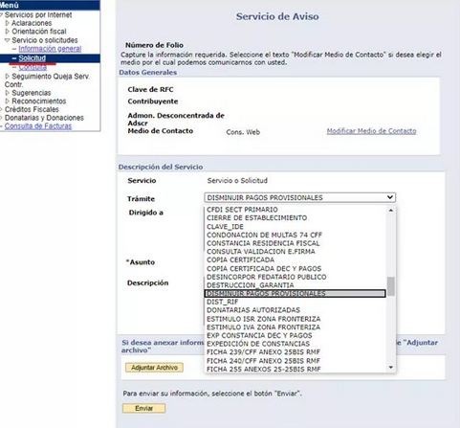Open Consulta de Facturas link

[38, 125]
